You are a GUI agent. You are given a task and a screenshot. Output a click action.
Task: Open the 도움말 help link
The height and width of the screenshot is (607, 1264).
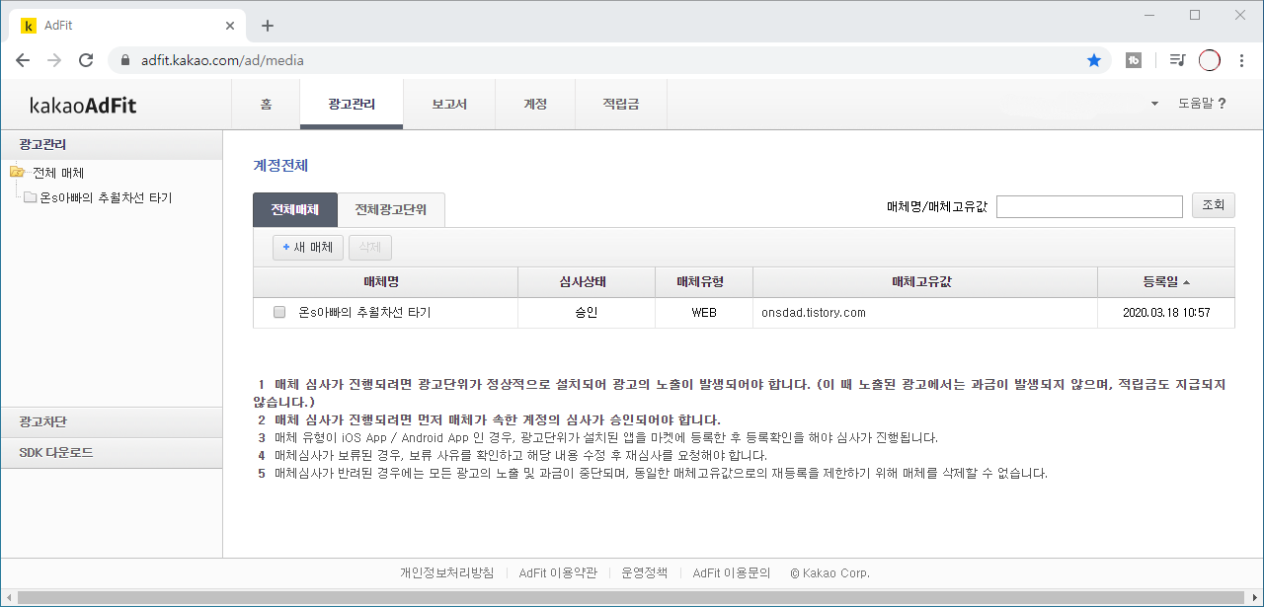coord(1202,104)
